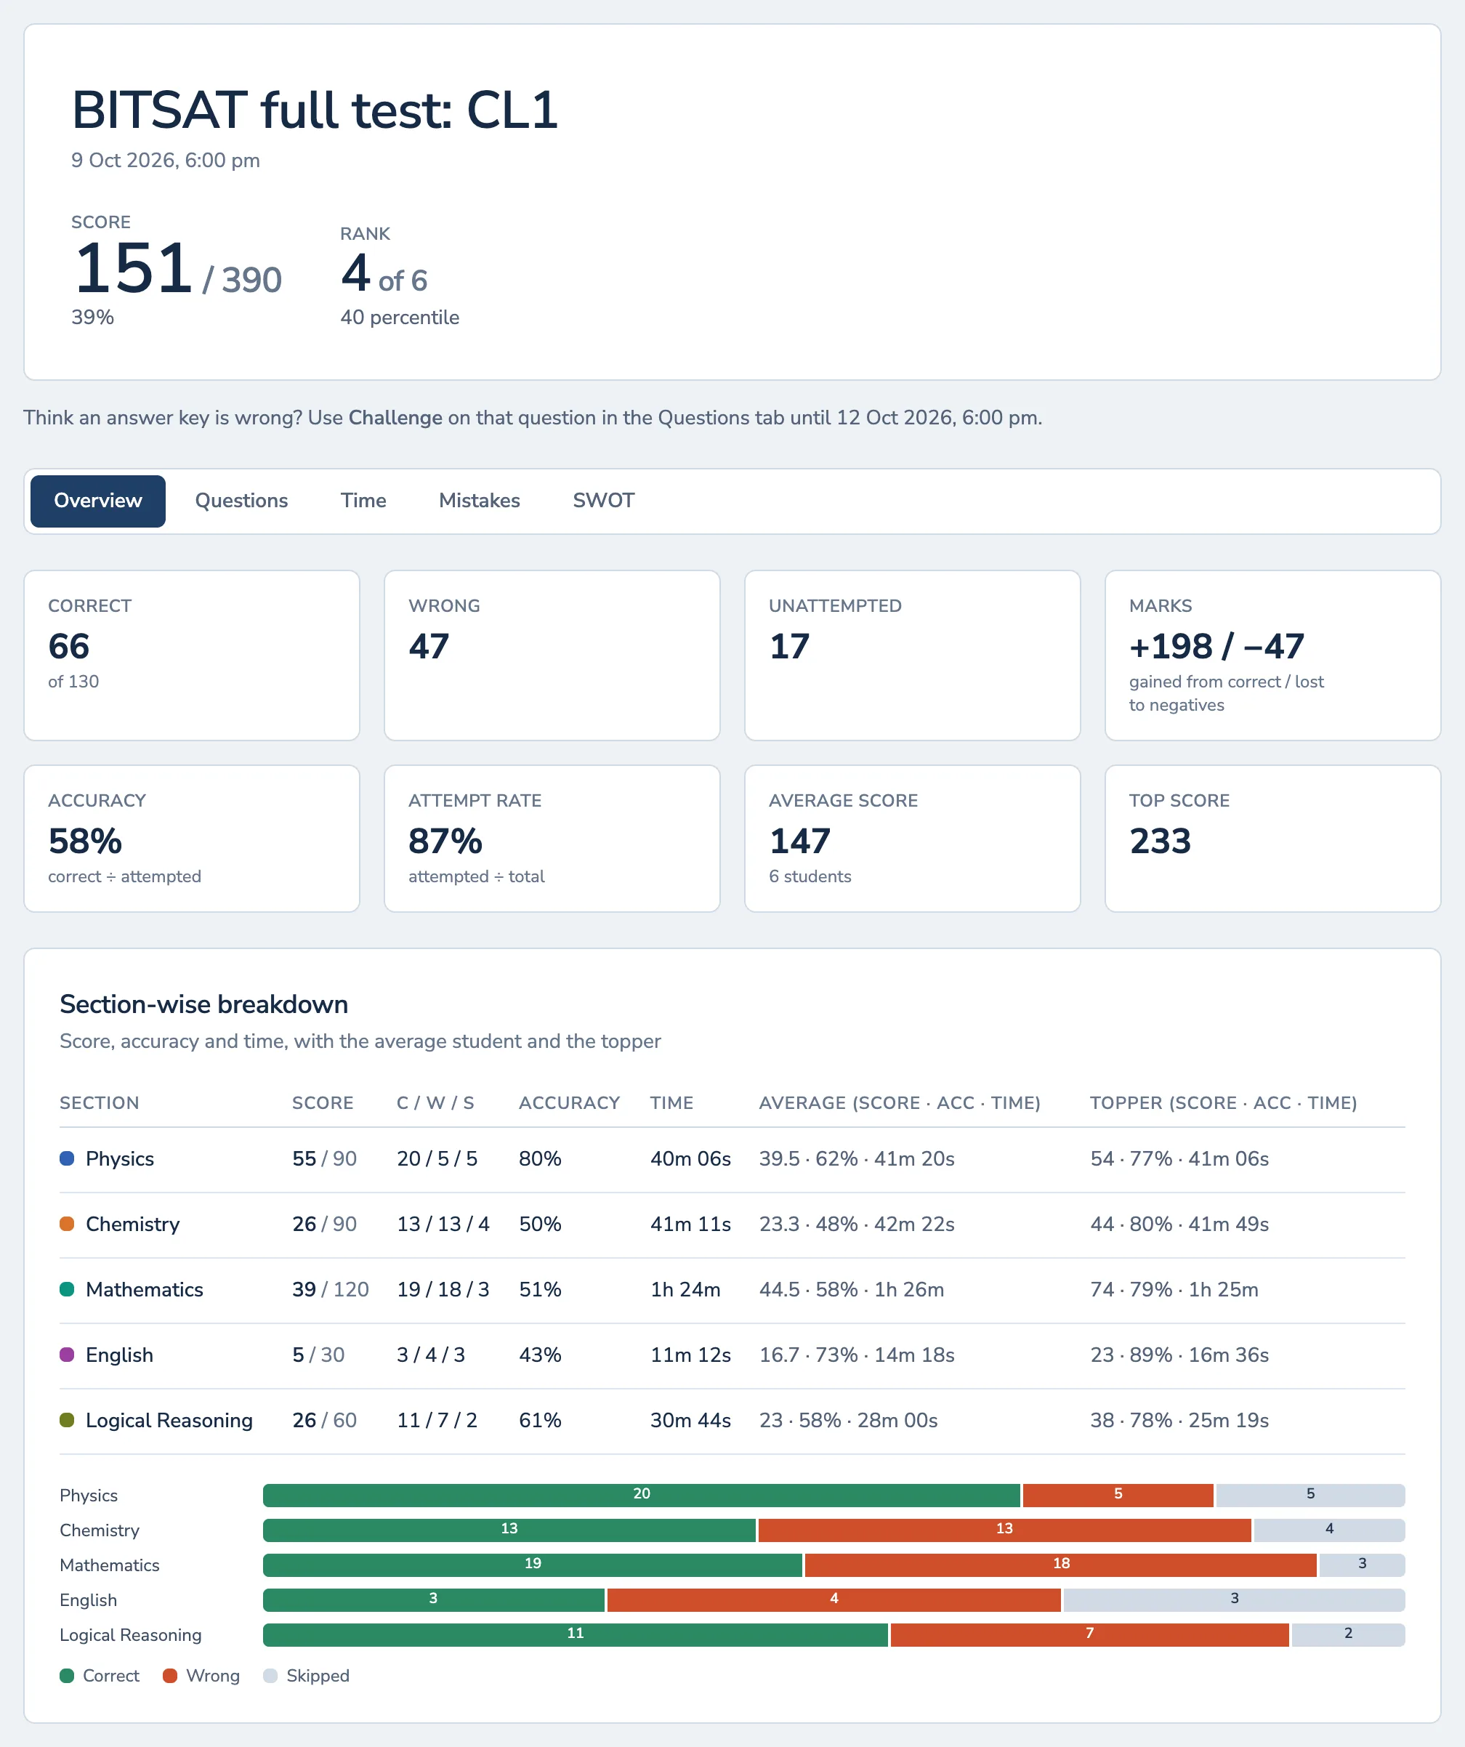Image resolution: width=1465 pixels, height=1747 pixels.
Task: Click the TOP SCORE value 233
Action: [1160, 841]
